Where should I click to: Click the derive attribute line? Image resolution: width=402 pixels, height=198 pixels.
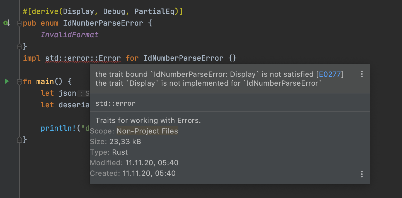click(x=102, y=11)
